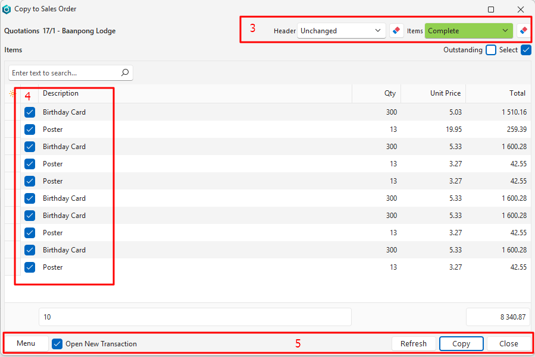The image size is (535, 357).
Task: Uncheck the Select all checkbox
Action: tap(525, 50)
